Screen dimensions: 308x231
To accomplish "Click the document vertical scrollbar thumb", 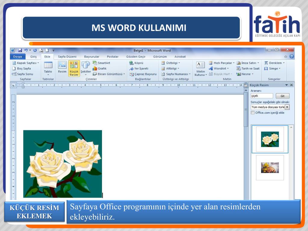I will (246, 109).
